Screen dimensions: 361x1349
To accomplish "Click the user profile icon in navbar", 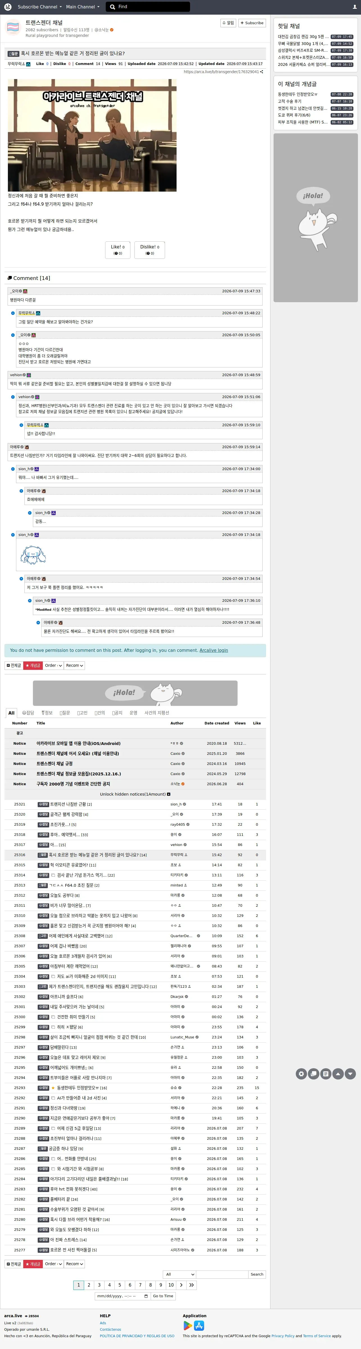I will [355, 7].
